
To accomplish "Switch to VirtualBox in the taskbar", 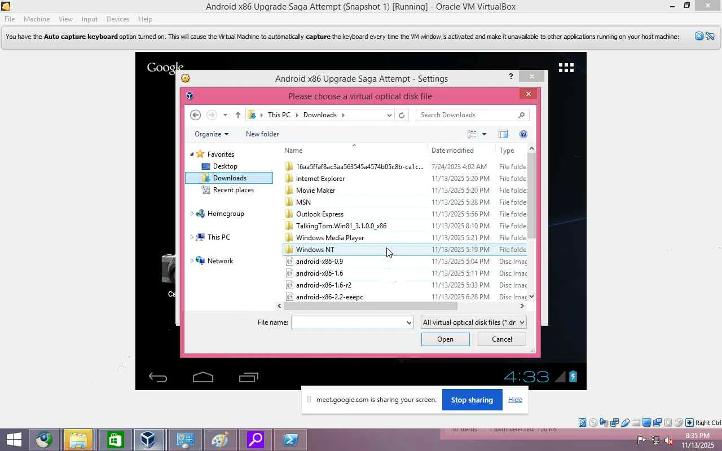I will click(148, 440).
